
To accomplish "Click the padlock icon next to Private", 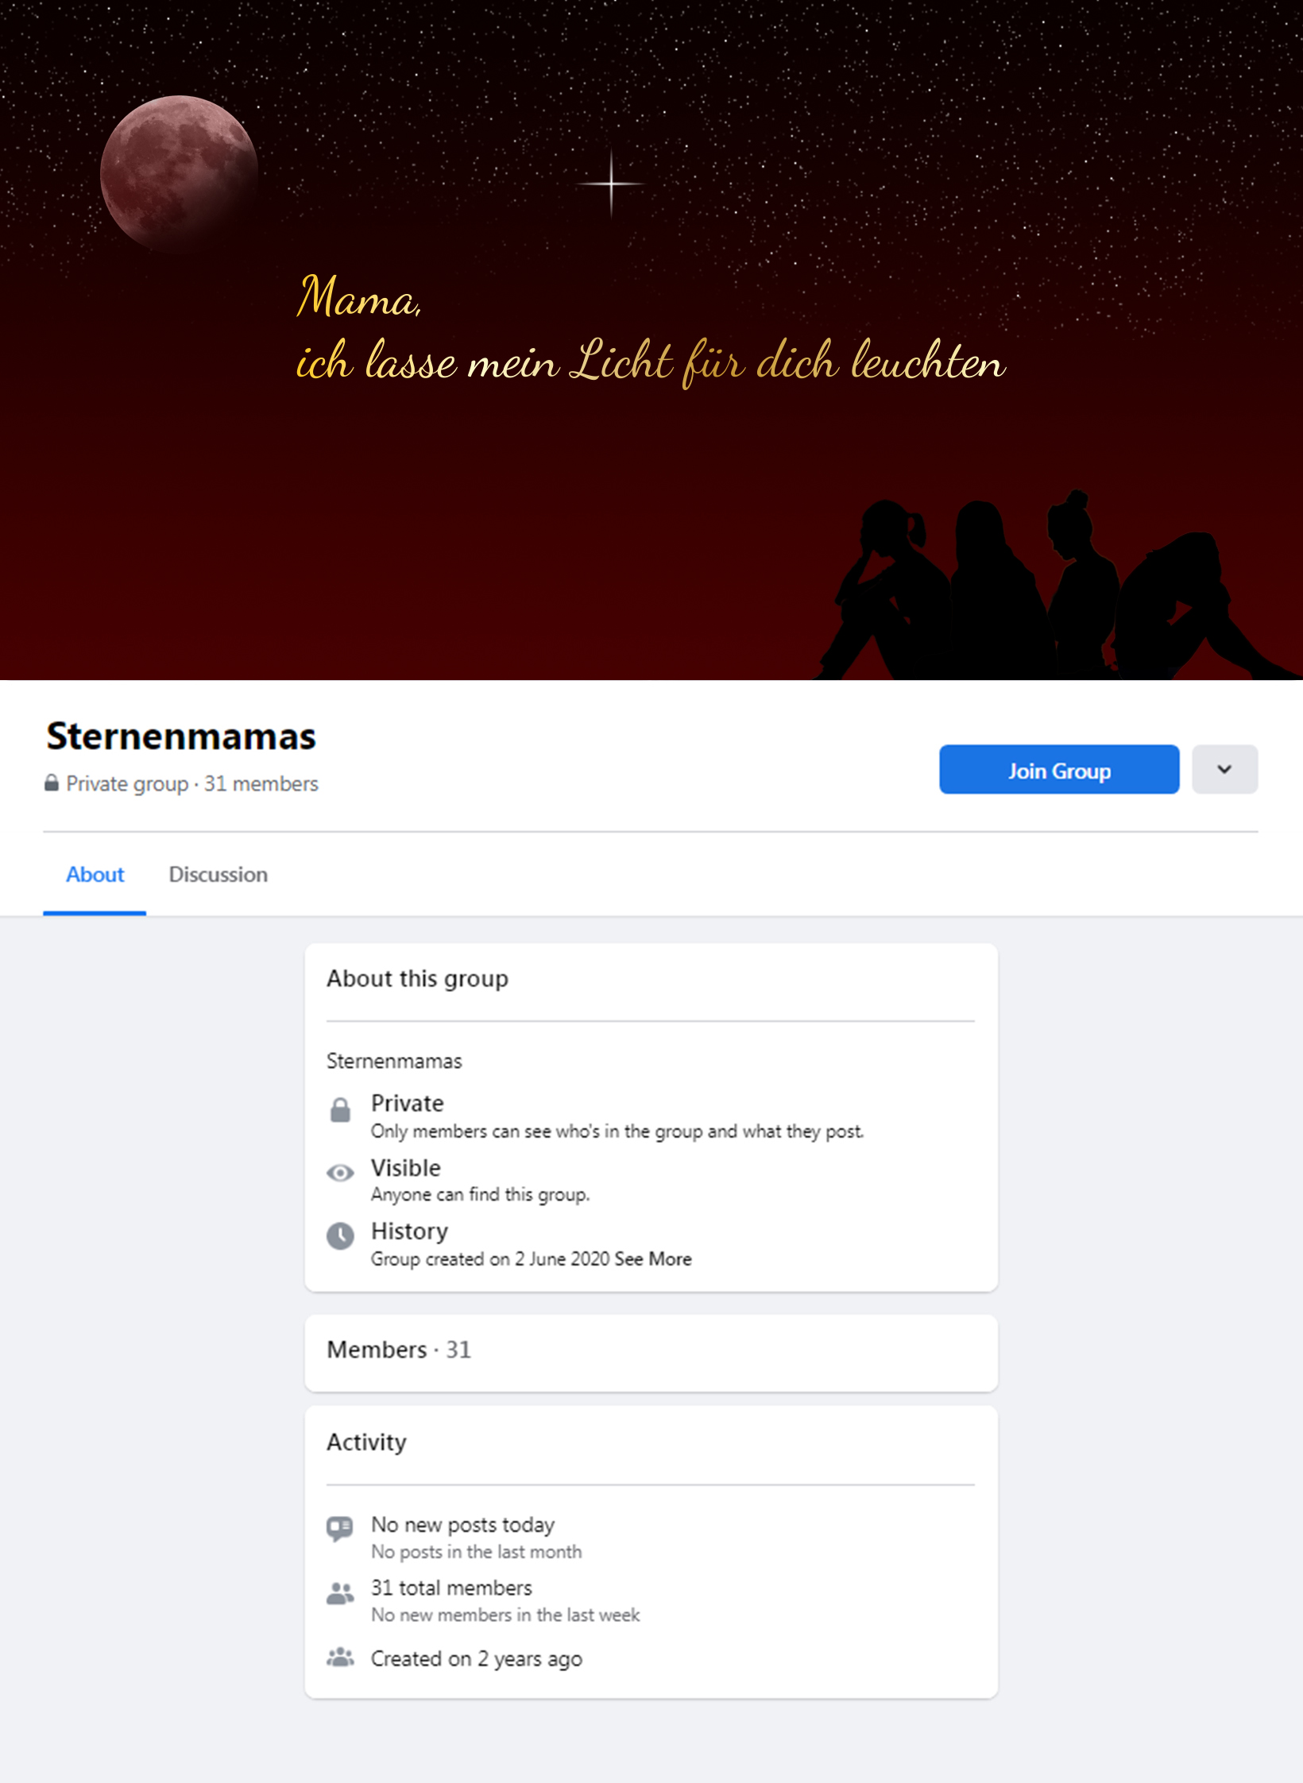I will click(341, 1110).
